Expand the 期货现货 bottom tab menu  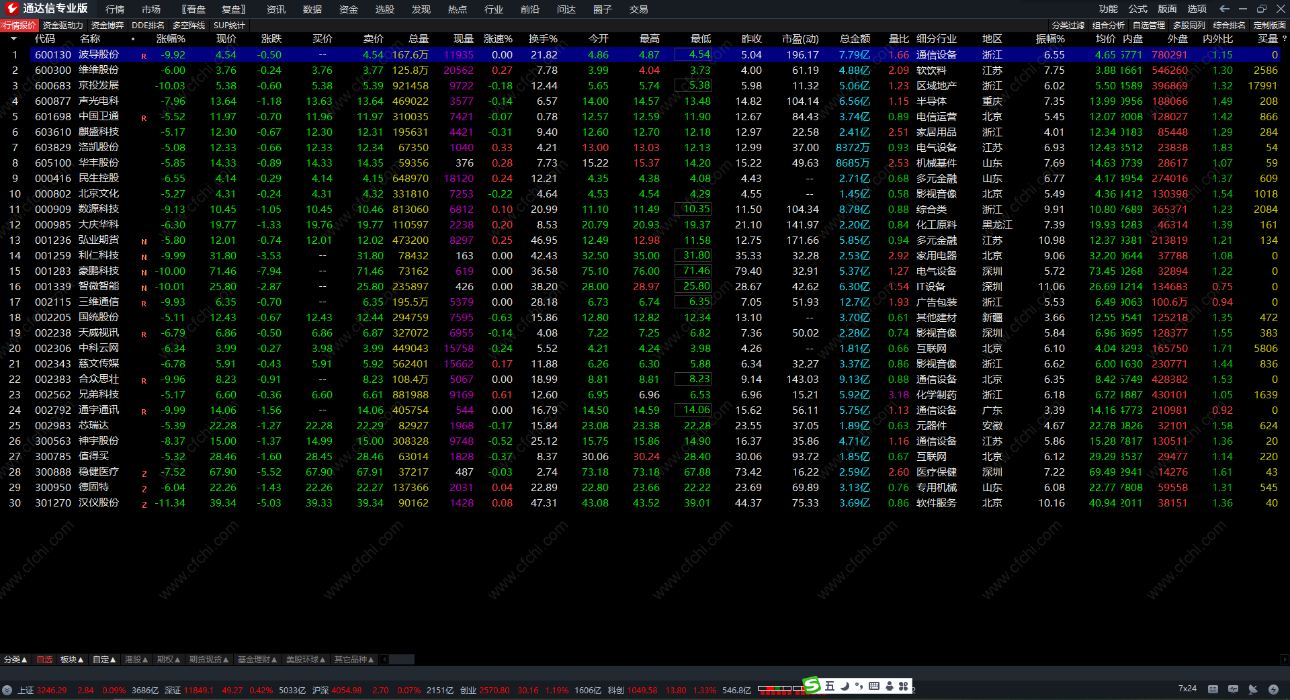pos(209,660)
